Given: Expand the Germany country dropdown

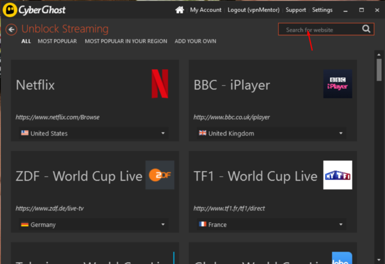Looking at the screenshot, I should pyautogui.click(x=94, y=224).
